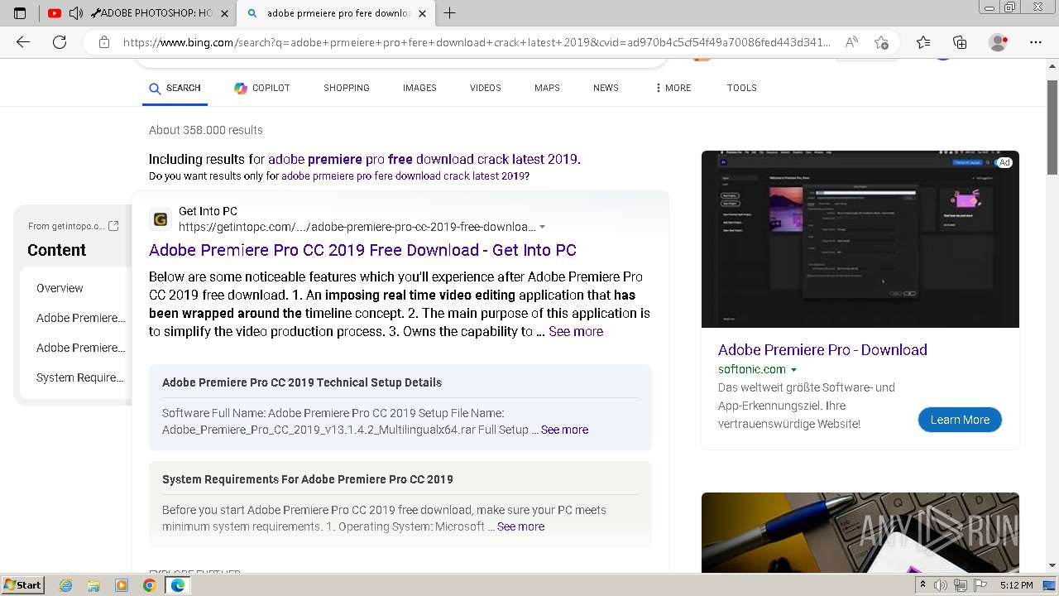Open the network tray icon

(961, 585)
